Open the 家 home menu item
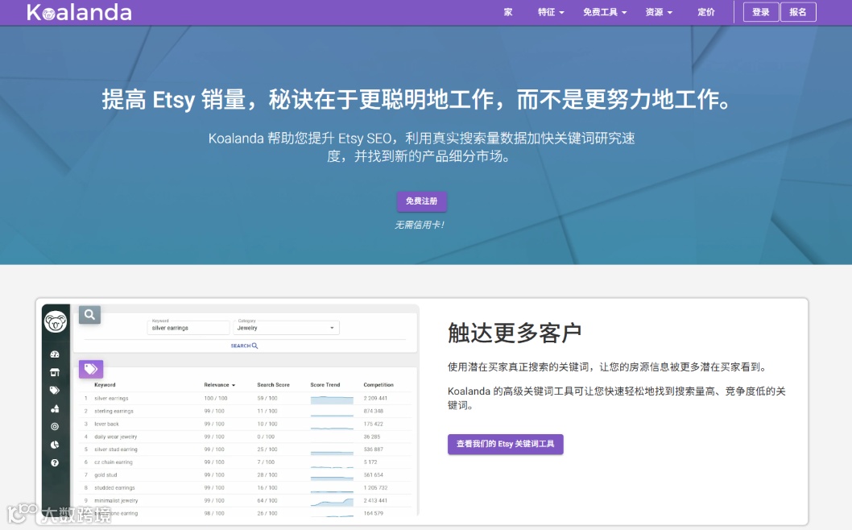The height and width of the screenshot is (530, 852). pyautogui.click(x=508, y=12)
